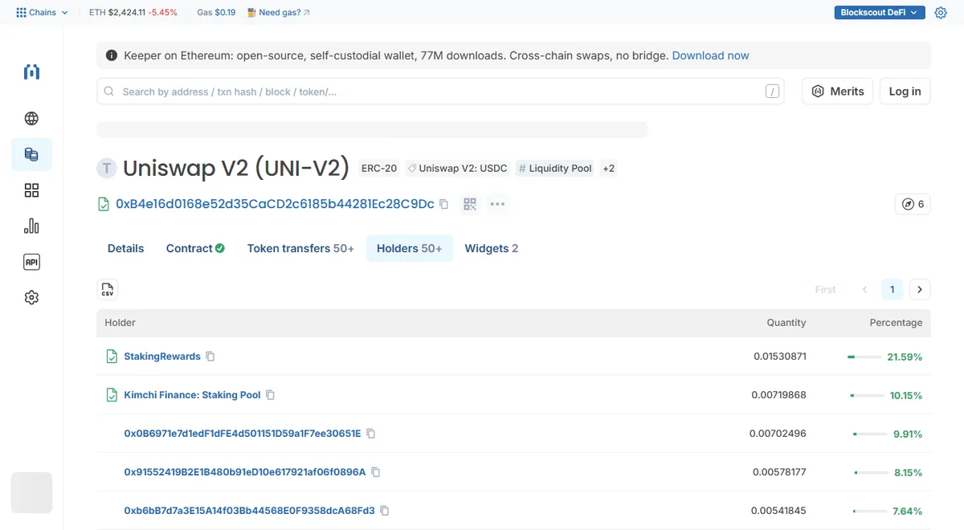Image resolution: width=964 pixels, height=530 pixels.
Task: Switch to the Details tab
Action: tap(126, 249)
